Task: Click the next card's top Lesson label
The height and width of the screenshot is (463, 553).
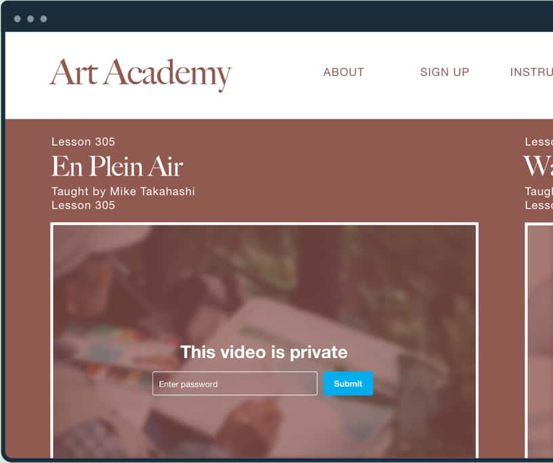Action: [539, 142]
